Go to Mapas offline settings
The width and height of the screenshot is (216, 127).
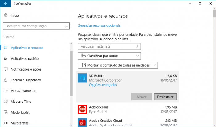pyautogui.click(x=21, y=102)
